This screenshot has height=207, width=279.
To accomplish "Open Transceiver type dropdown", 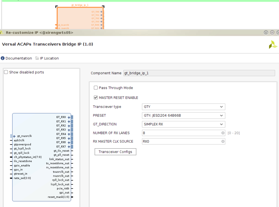I will coord(183,107).
